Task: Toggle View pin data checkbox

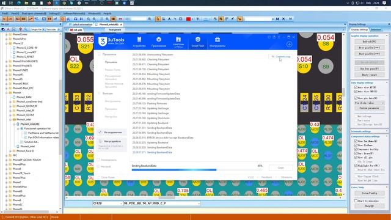Action: 356,98
